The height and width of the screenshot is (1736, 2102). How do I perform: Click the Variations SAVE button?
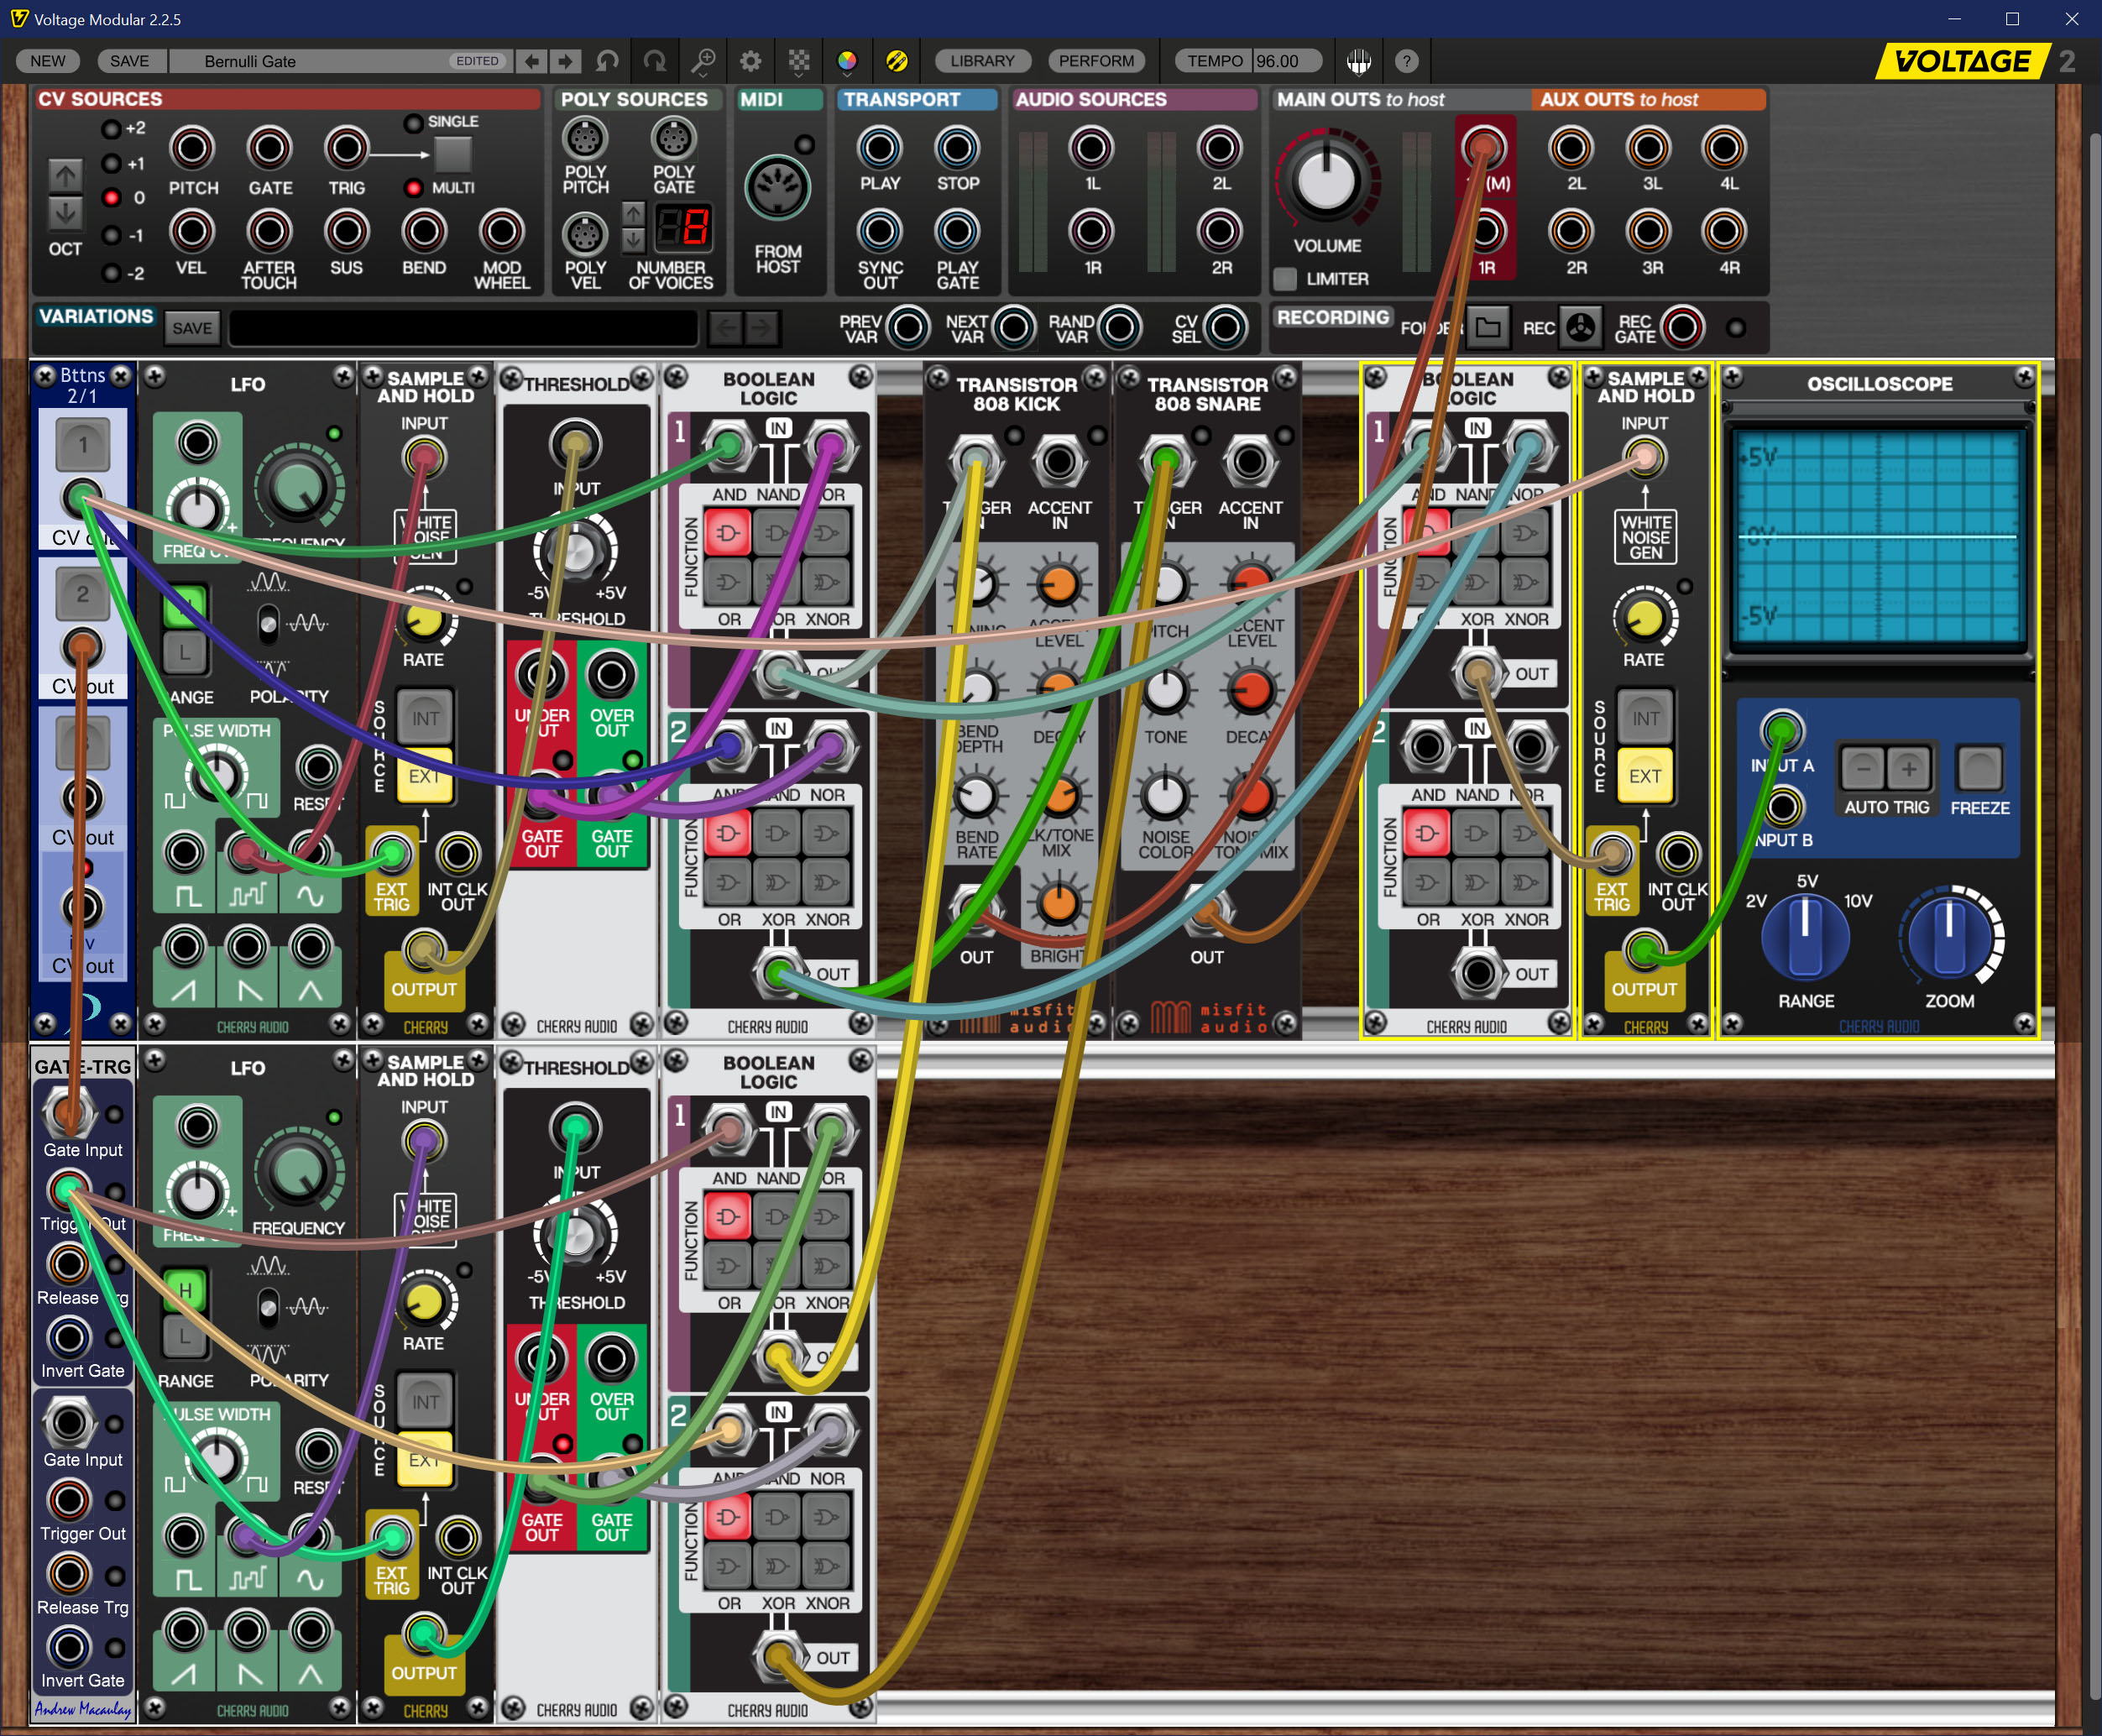tap(192, 327)
